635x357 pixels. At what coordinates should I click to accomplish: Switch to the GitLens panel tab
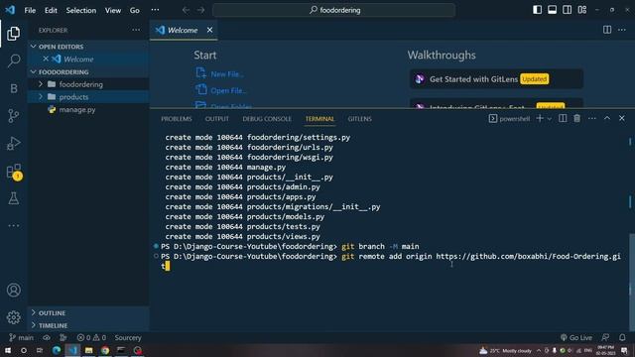[359, 119]
